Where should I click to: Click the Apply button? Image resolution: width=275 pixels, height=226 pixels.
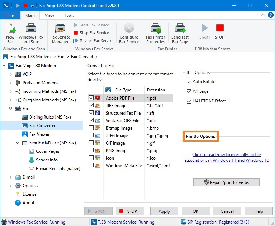point(164,211)
